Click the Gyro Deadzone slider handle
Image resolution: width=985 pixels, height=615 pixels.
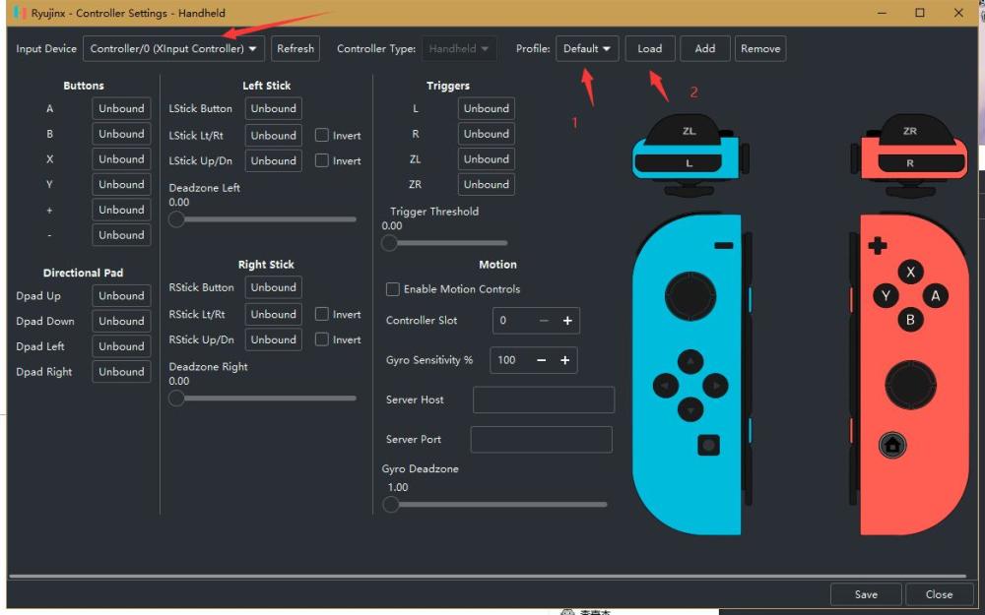click(x=391, y=504)
